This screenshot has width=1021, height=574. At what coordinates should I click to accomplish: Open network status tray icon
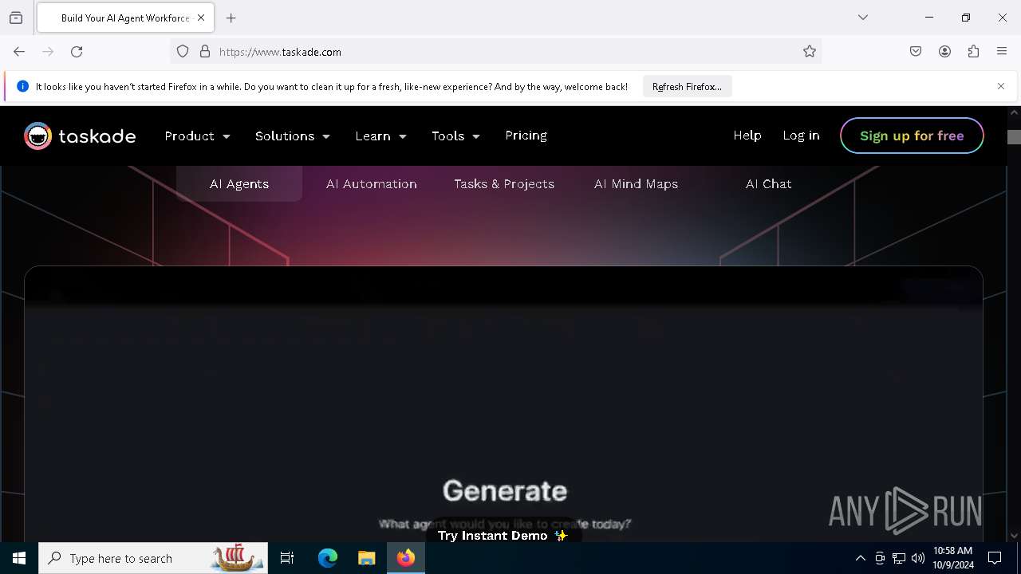pos(899,558)
